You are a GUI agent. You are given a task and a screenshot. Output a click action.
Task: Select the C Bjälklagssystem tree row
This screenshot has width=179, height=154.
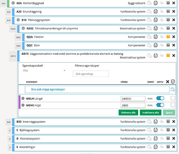coord(95,130)
